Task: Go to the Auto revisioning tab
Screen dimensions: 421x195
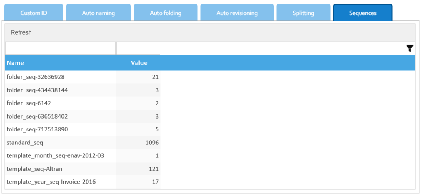Action: [237, 13]
